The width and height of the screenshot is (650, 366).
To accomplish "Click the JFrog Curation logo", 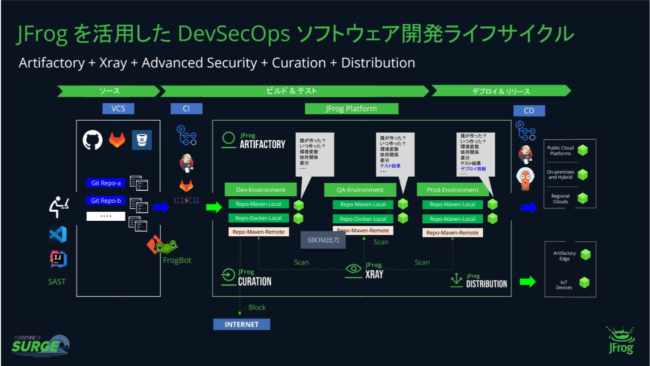I will (x=228, y=276).
